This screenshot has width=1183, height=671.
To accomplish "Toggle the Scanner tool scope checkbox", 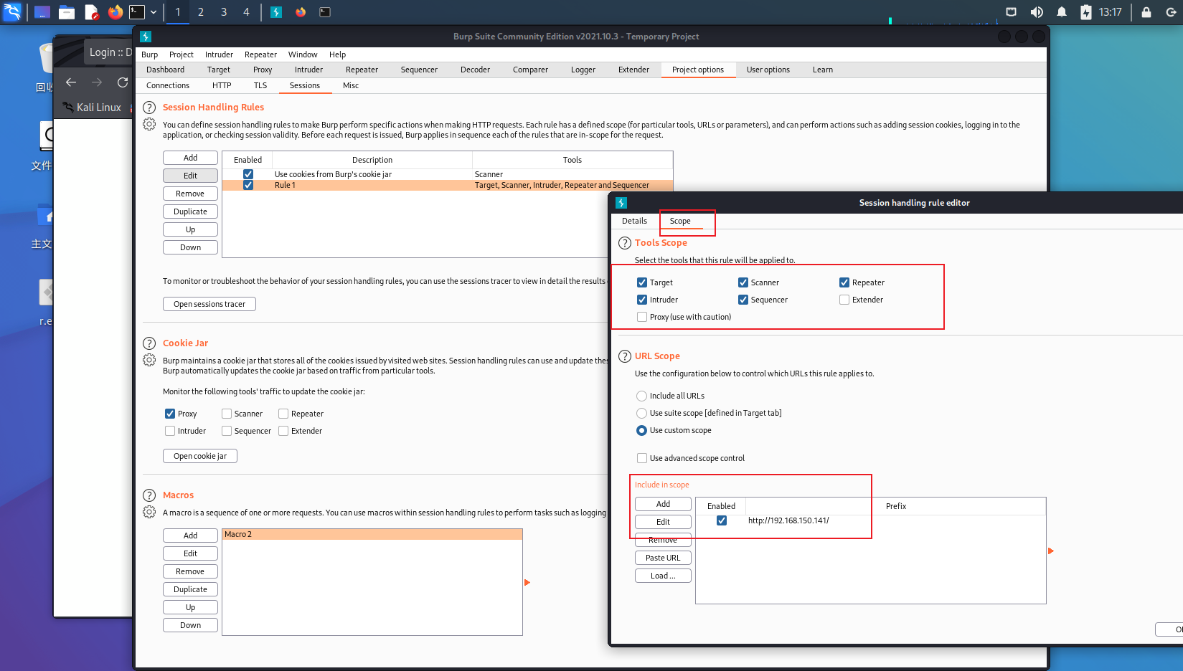I will coord(743,282).
